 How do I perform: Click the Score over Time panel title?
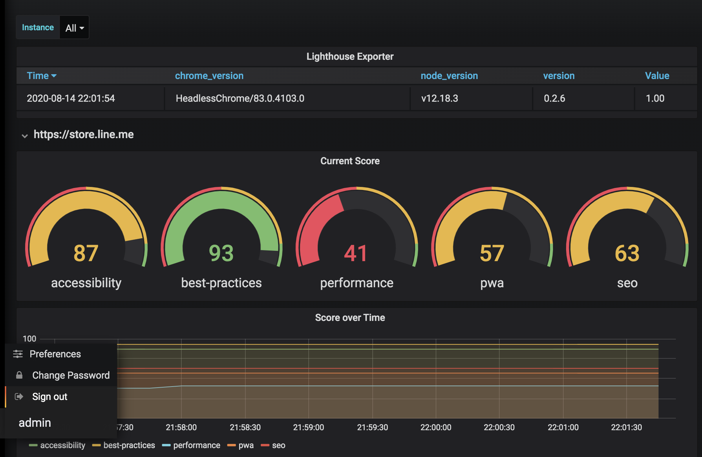click(x=350, y=317)
